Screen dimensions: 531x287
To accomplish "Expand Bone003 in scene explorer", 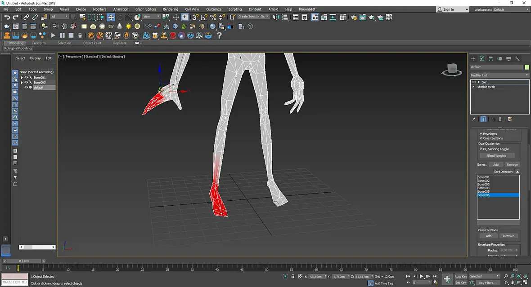I will 22,83.
